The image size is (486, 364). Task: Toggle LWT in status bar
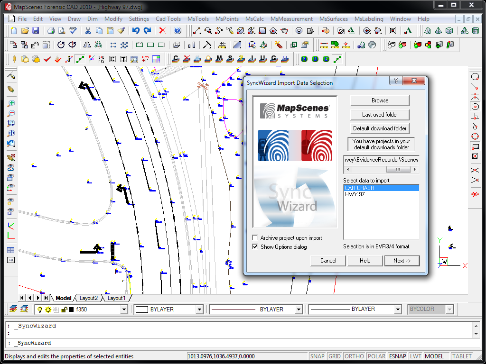pyautogui.click(x=416, y=356)
